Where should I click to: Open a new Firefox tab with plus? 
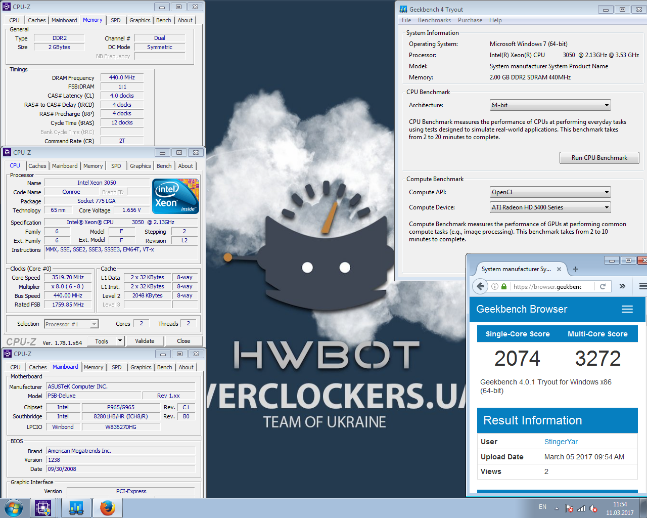(576, 269)
